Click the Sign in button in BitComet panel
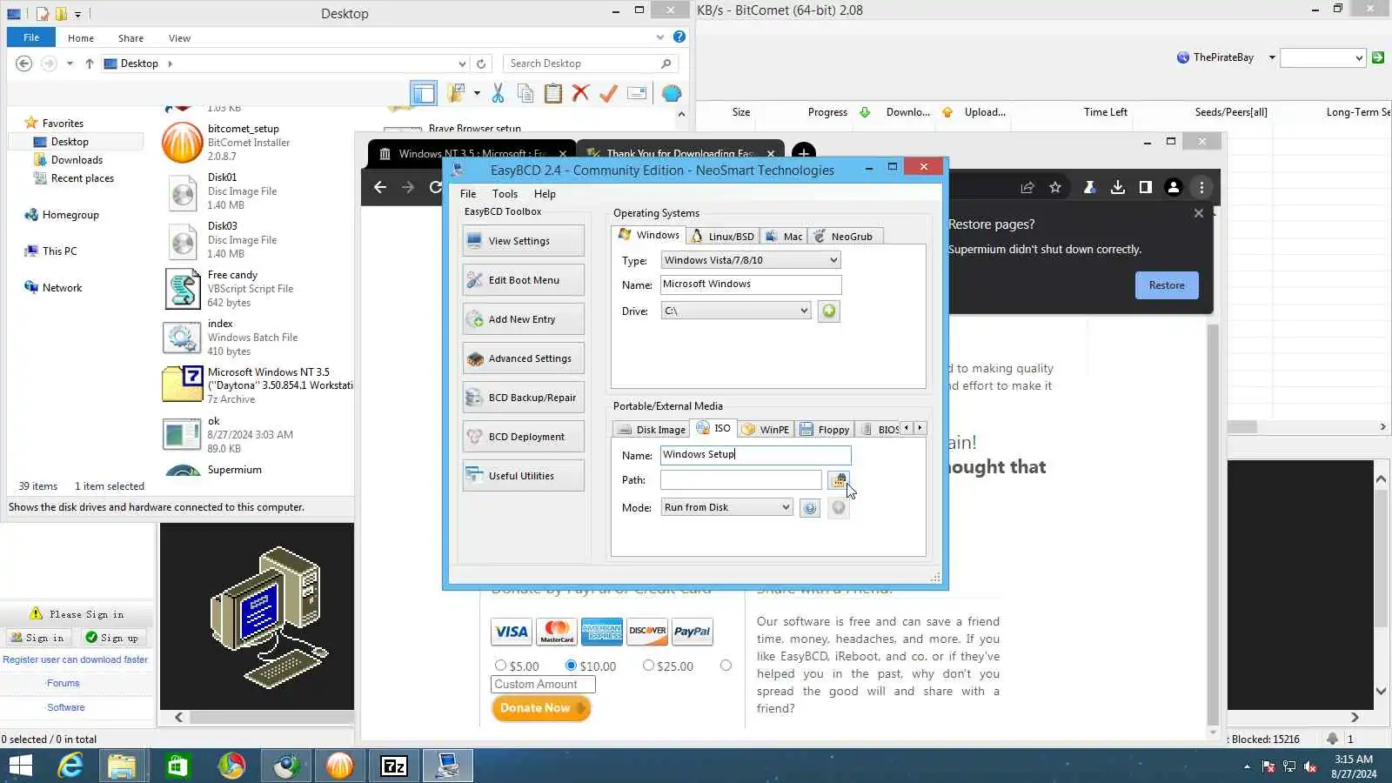The image size is (1392, 783). click(x=37, y=638)
